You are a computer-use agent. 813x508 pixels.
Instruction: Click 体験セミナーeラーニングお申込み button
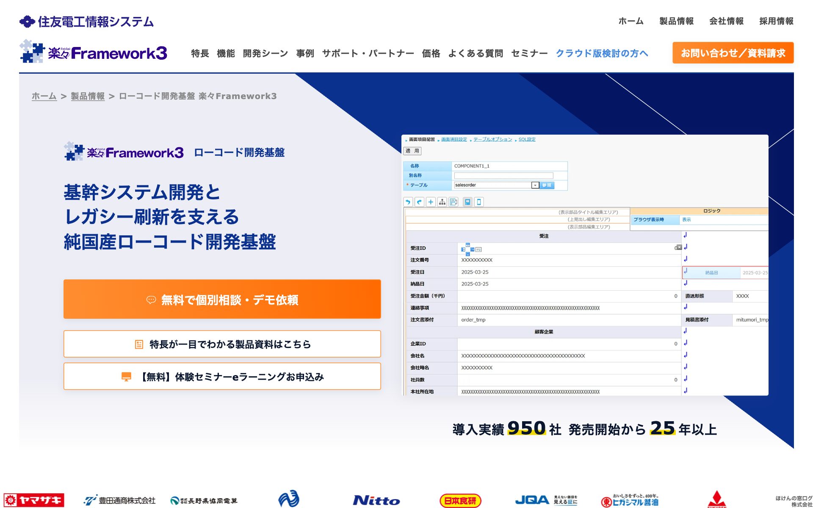[x=222, y=376]
